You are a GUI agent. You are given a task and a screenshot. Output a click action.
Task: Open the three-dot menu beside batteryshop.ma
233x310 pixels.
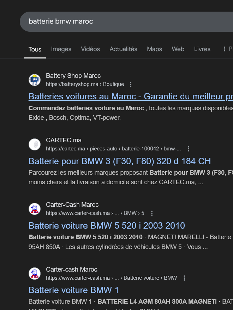tap(131, 85)
